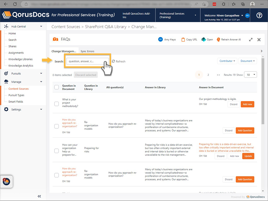Screen dimensions: 268x201
Task: Open the browser collections icon
Action: pyautogui.click(x=243, y=4)
